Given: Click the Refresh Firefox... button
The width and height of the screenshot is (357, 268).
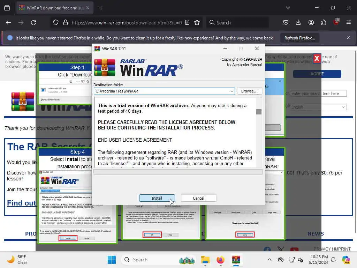Looking at the screenshot, I should [x=299, y=38].
